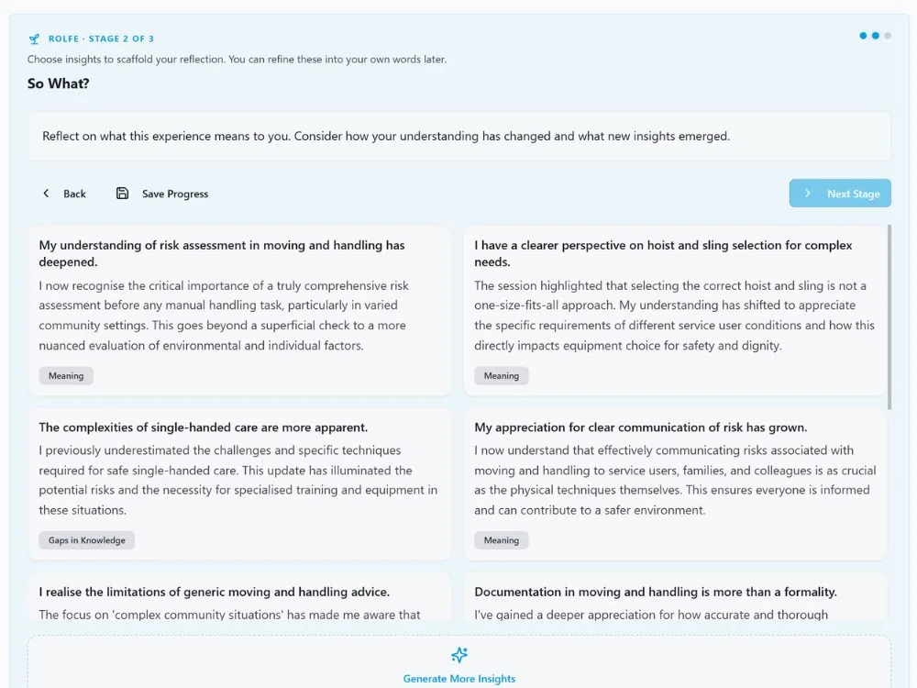The width and height of the screenshot is (917, 688).
Task: Click the third greyed progress dot
Action: pyautogui.click(x=888, y=36)
